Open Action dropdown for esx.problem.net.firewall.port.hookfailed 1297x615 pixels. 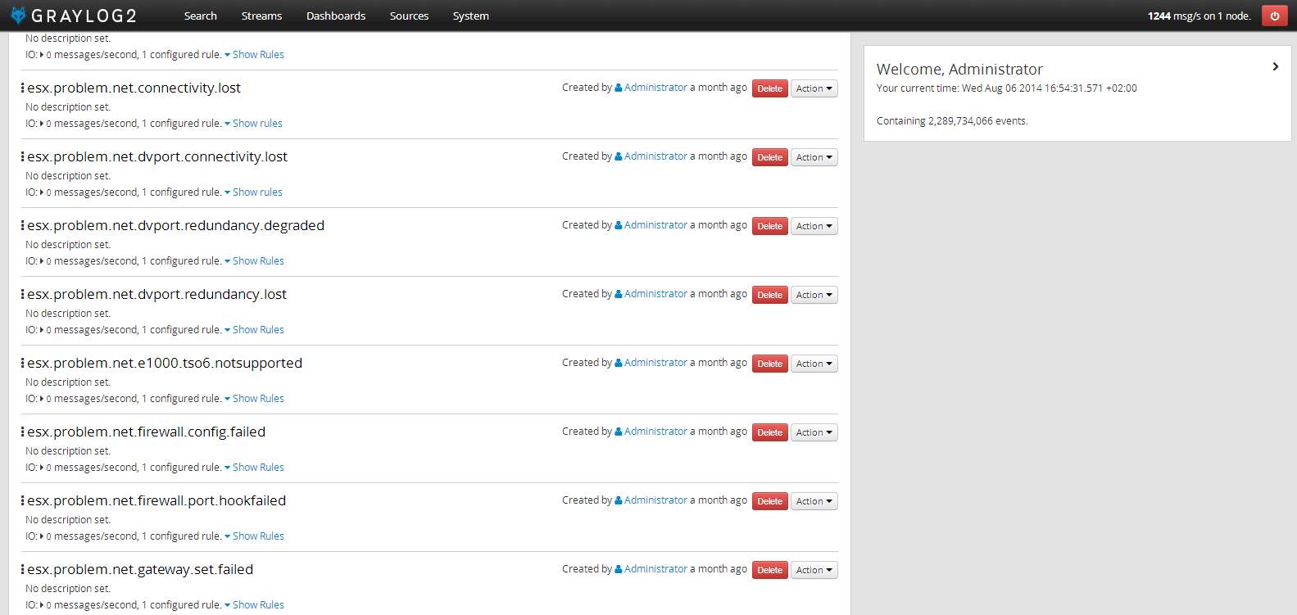(x=814, y=501)
